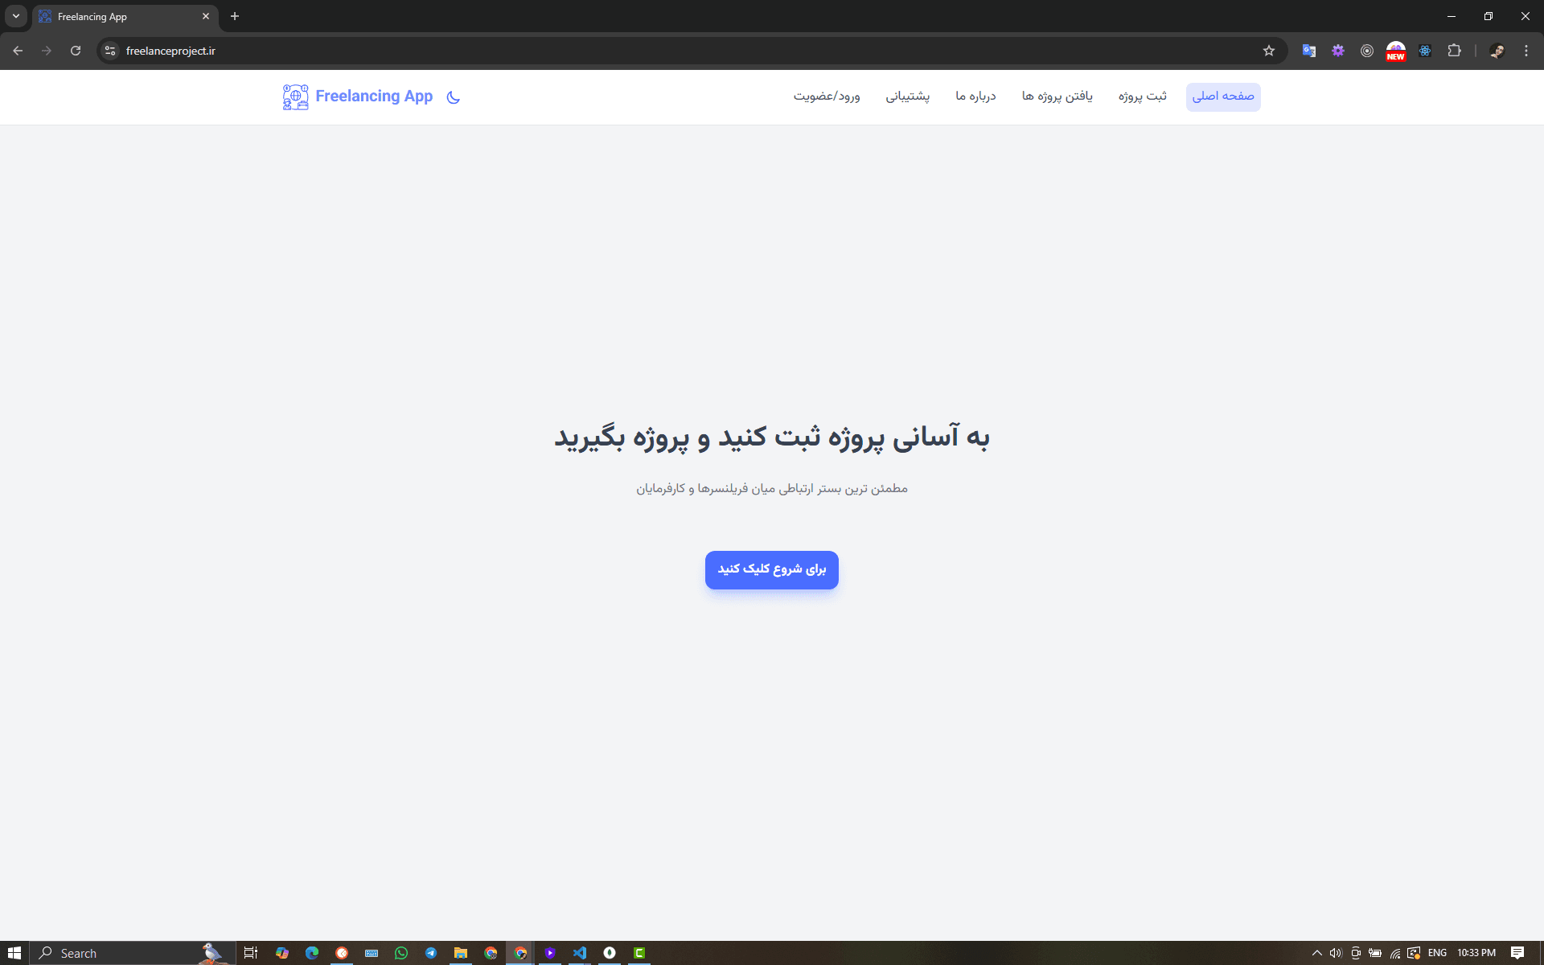This screenshot has height=965, width=1544.
Task: Open a new browser tab
Action: click(x=235, y=16)
